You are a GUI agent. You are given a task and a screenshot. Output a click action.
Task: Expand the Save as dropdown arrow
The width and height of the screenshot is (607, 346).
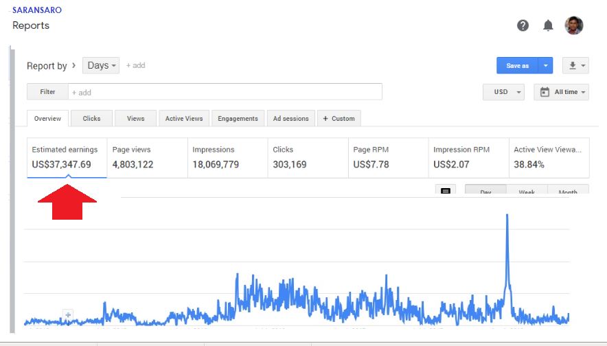(x=546, y=66)
